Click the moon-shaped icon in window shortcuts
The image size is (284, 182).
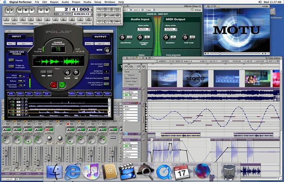click(105, 22)
